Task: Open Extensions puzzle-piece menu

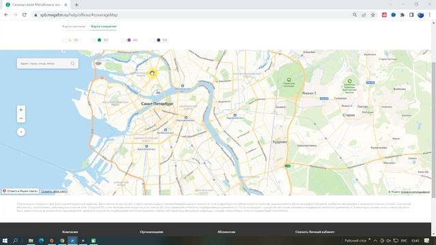Action: tap(403, 15)
